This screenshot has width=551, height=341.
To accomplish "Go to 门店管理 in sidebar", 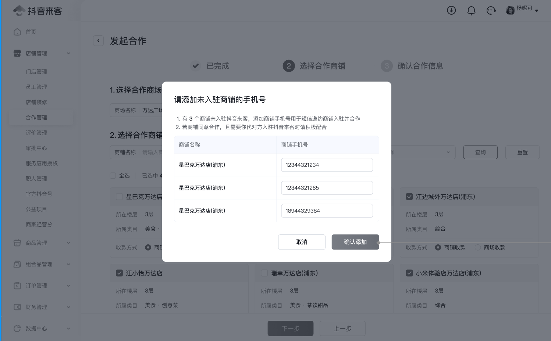I will click(36, 72).
